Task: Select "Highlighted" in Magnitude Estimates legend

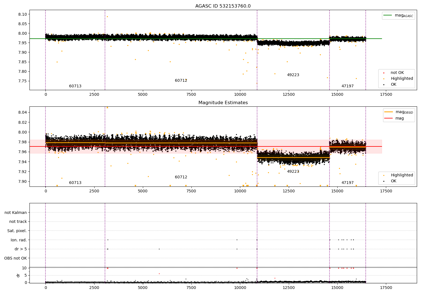Action: coord(402,175)
